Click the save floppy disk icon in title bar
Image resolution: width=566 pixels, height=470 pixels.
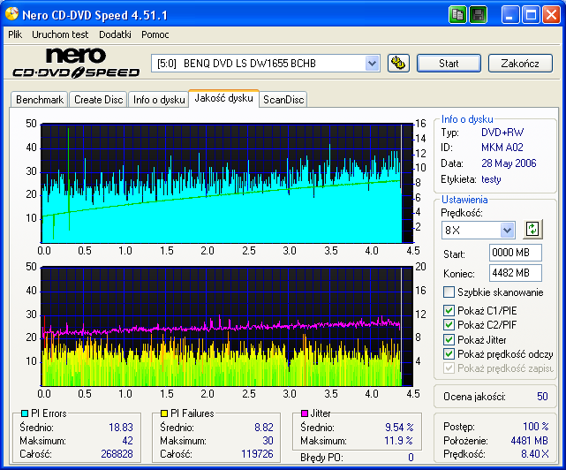[x=479, y=15]
